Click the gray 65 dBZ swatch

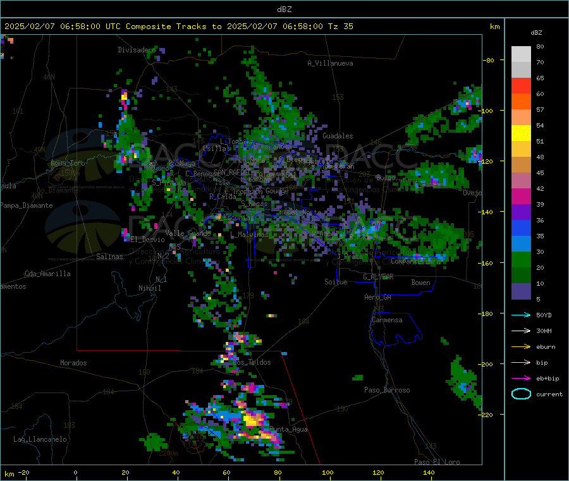pyautogui.click(x=521, y=70)
